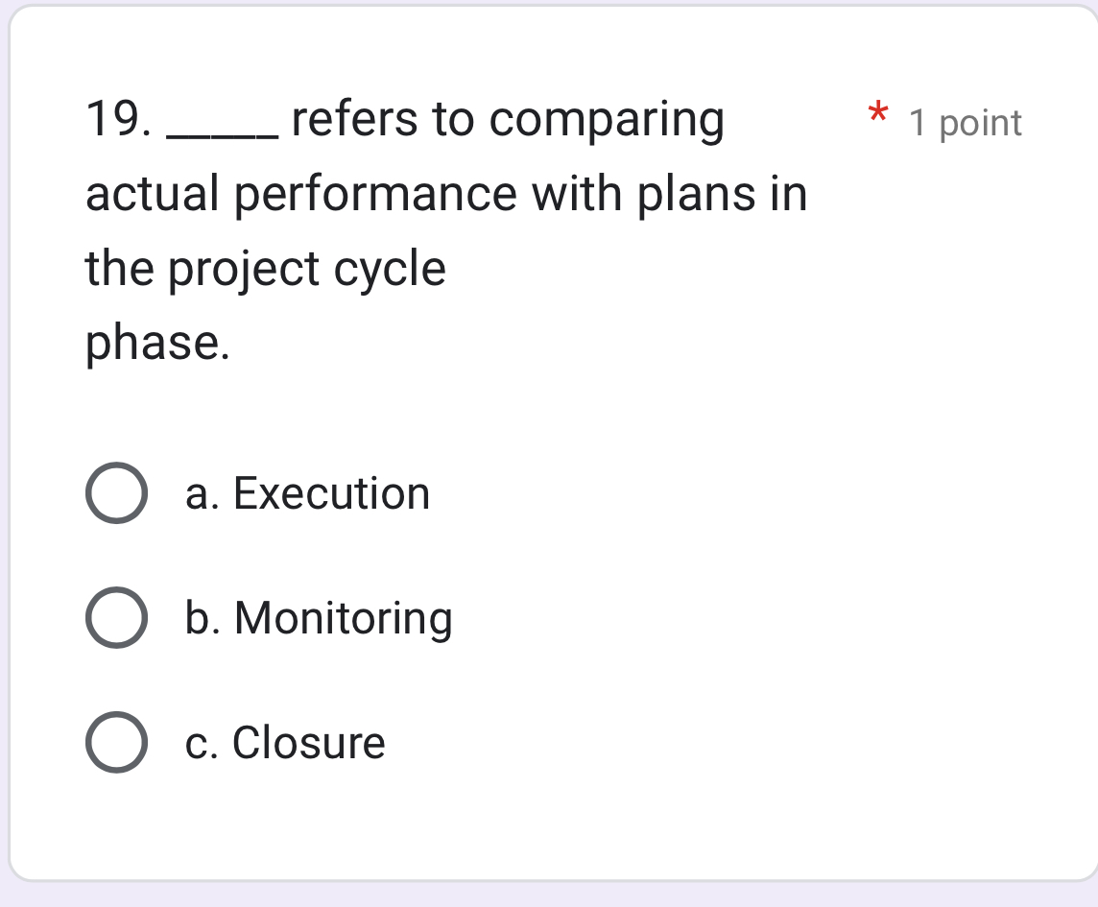Viewport: 1098px width, 907px height.
Task: Click the 'c. Closure' answer label
Action: click(284, 744)
